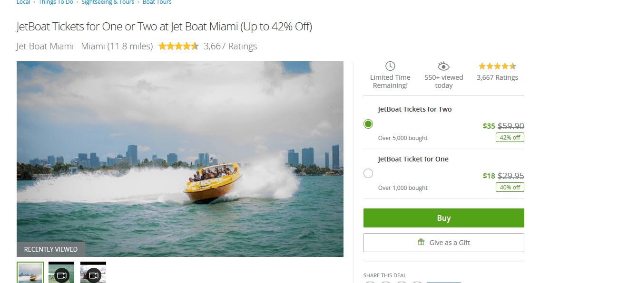Click the star rating beside the deal title
This screenshot has height=283, width=628.
pyautogui.click(x=178, y=46)
